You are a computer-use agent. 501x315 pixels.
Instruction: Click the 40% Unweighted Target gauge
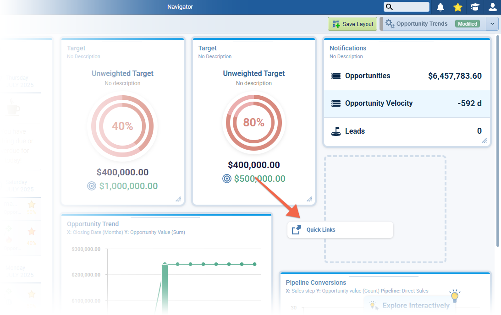click(122, 126)
